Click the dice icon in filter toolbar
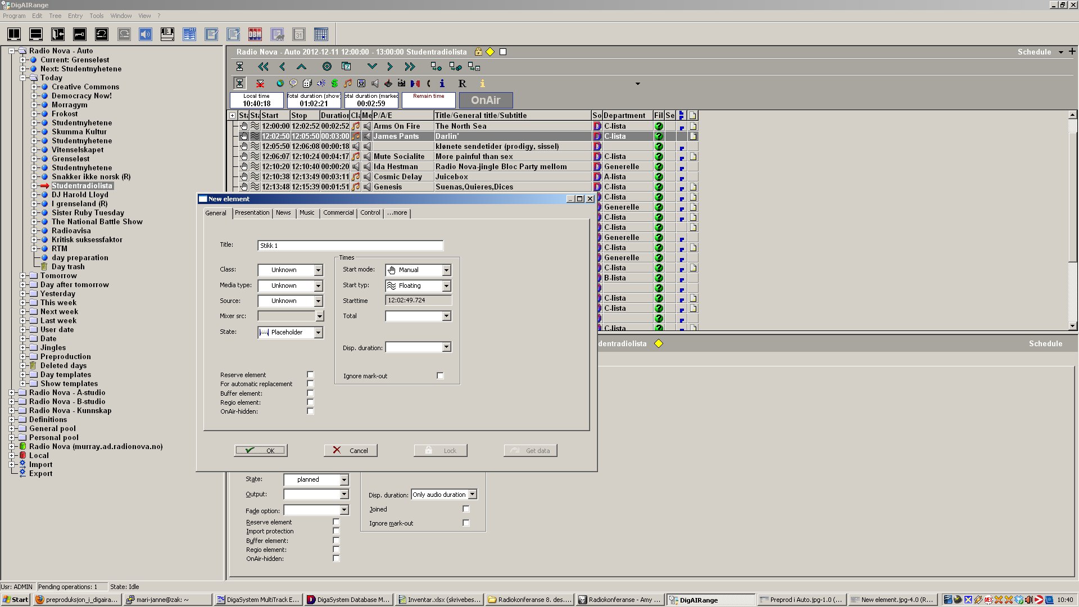1079x607 pixels. [x=307, y=84]
